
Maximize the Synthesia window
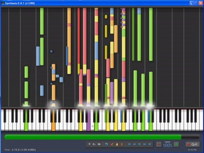point(196,3)
